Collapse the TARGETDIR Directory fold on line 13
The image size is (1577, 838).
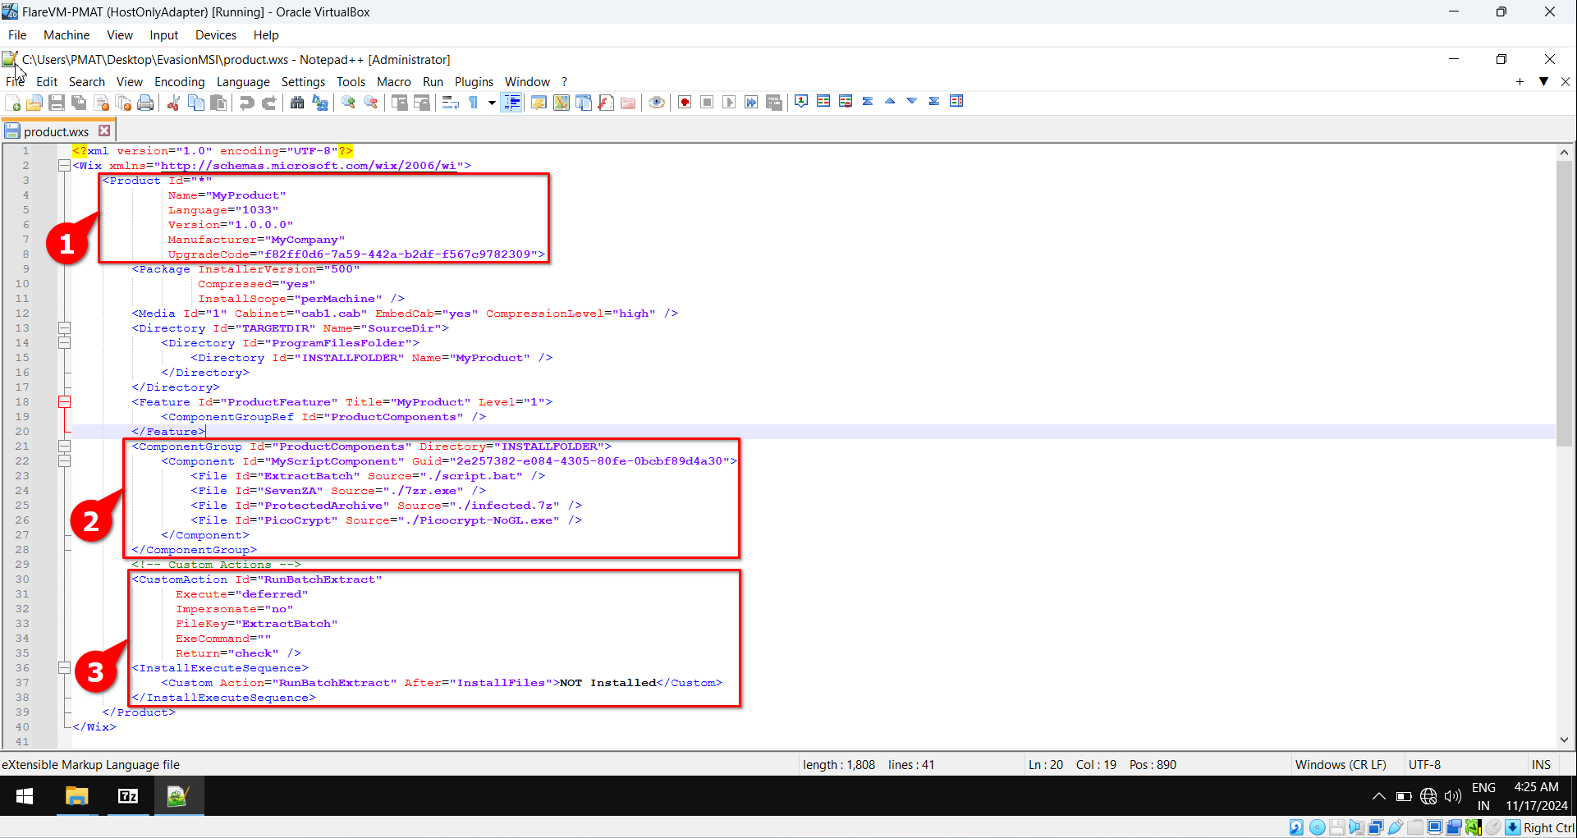coord(64,328)
